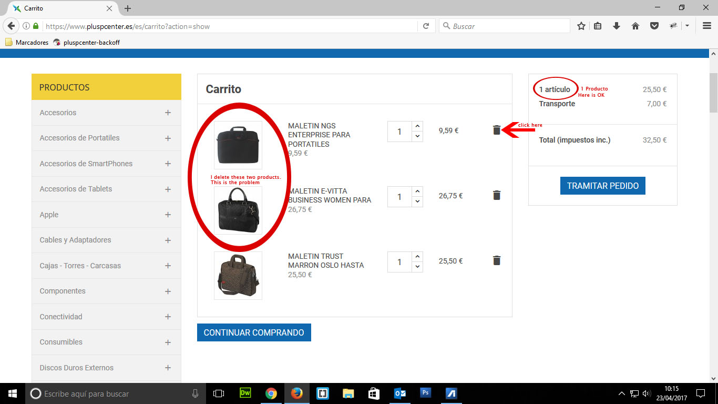Screen dimensions: 718x404
Task: Expand the Apple category
Action: point(168,215)
